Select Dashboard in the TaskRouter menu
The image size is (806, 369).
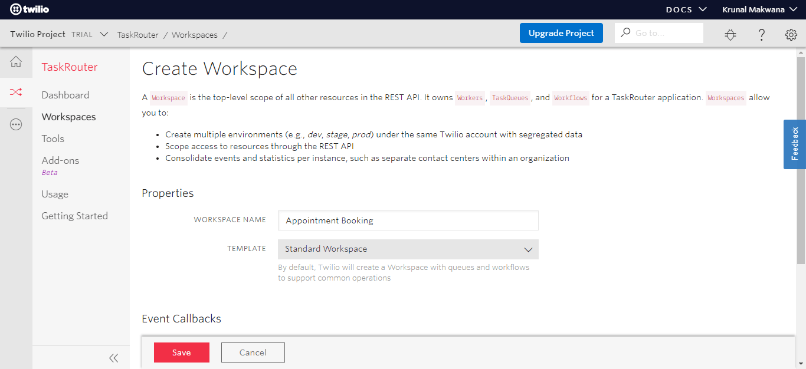(x=65, y=94)
